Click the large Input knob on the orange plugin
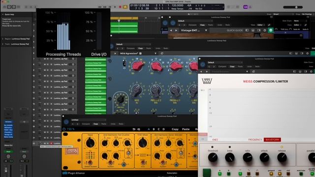Screen dimensions: 315x177 click(90, 143)
